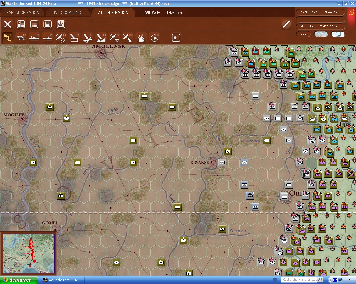Select the F11 explosion icon
Screen dimensions: 356x284
click(141, 38)
